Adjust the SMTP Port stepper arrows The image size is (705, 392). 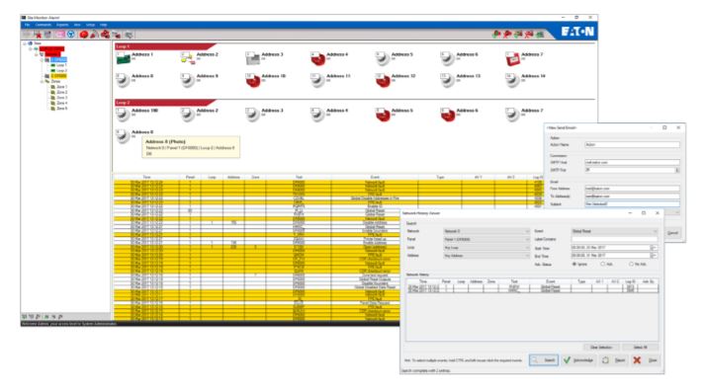(677, 170)
